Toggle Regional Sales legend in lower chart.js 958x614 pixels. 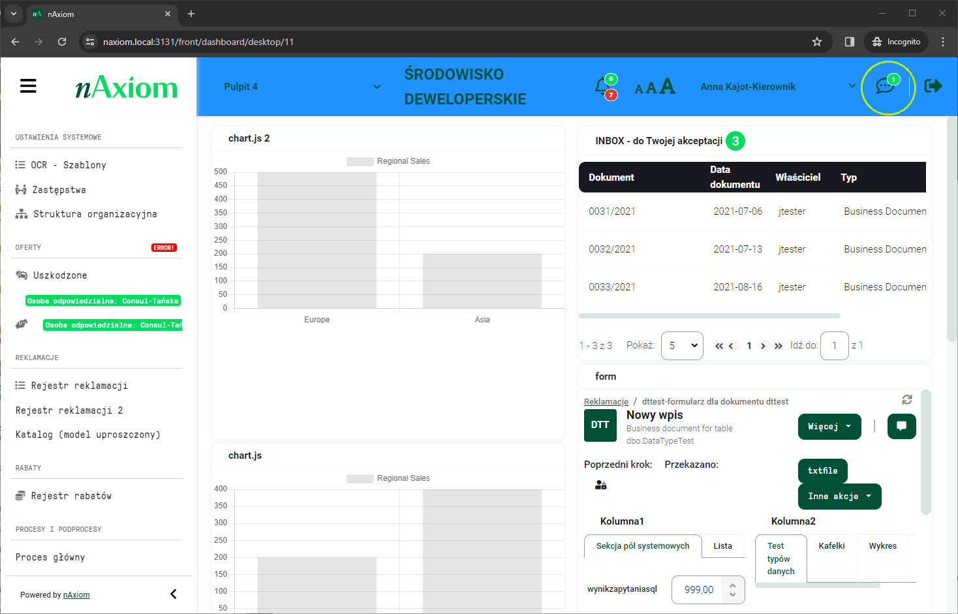click(x=388, y=478)
